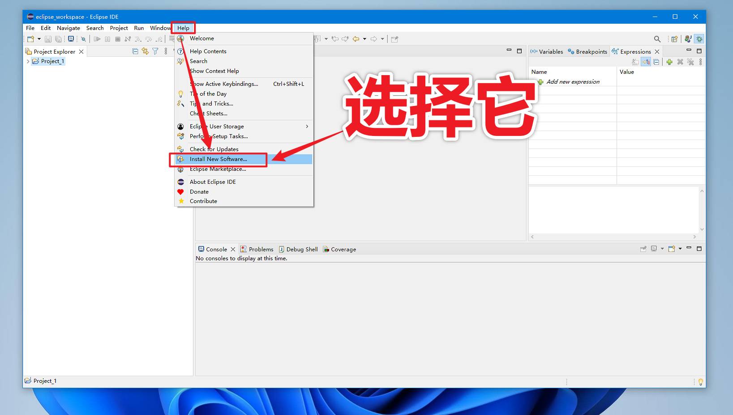Click the Contribute star entry
Viewport: 733px width, 415px height.
[244, 201]
